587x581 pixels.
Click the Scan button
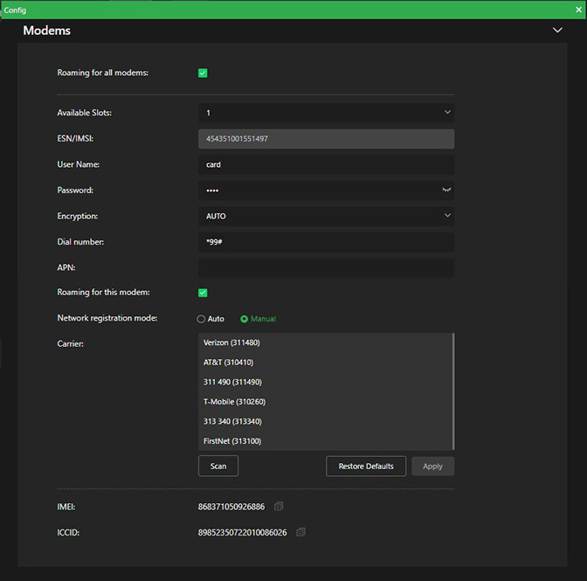tap(218, 466)
